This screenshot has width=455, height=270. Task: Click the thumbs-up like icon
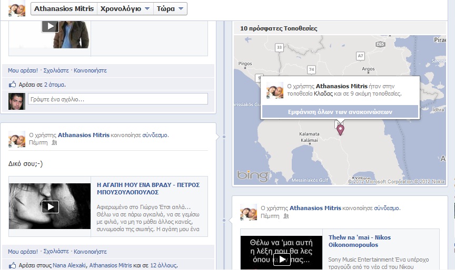click(13, 85)
